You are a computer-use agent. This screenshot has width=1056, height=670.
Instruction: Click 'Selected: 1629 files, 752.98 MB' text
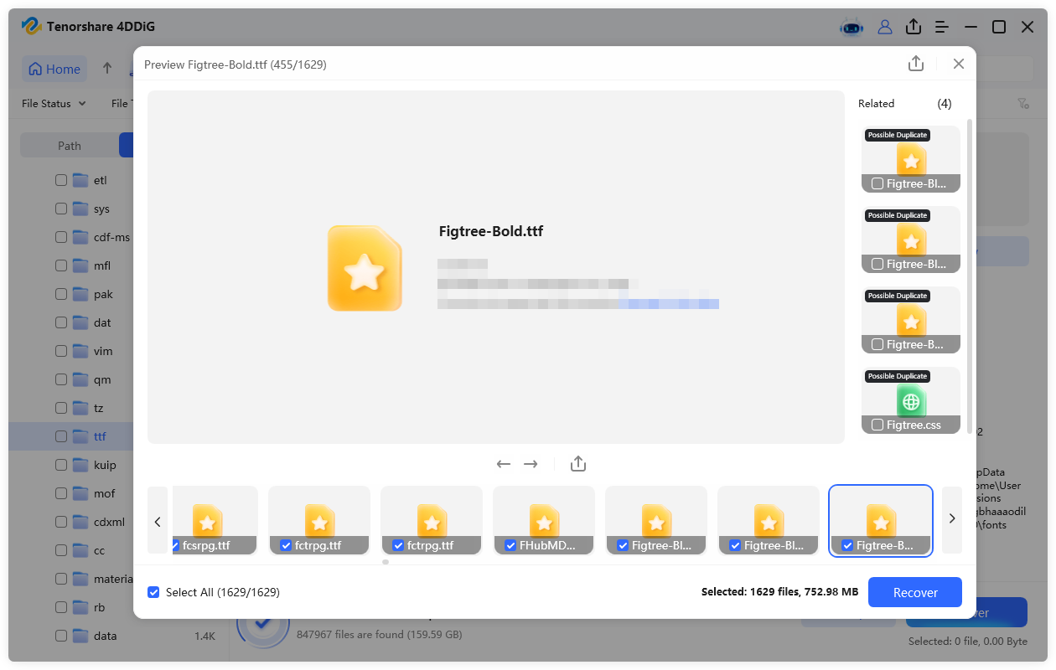pyautogui.click(x=779, y=592)
